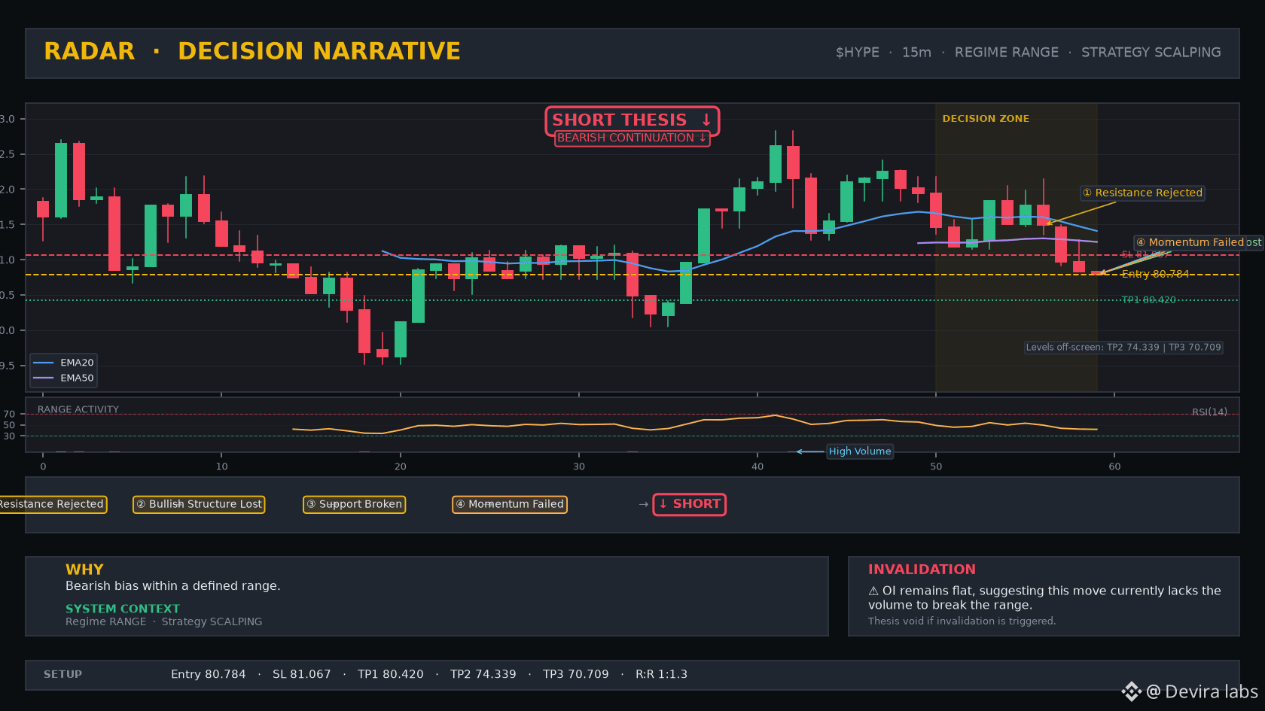The width and height of the screenshot is (1265, 711).
Task: Select the DECISION ZONE label on the chart
Action: click(986, 119)
